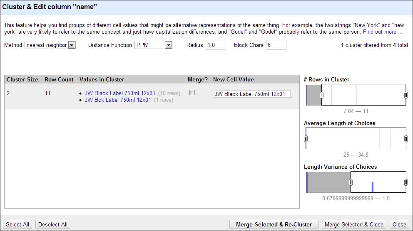Click the '# Rows in Cluster' heading

tap(326, 80)
